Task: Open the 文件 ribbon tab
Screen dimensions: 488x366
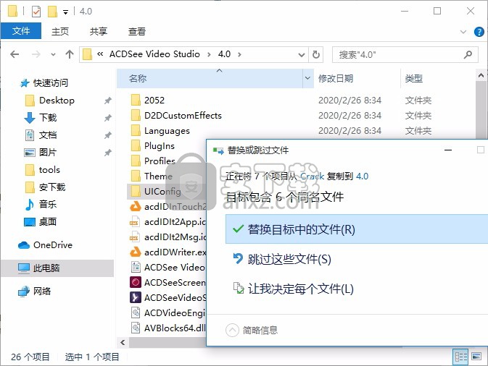Action: coord(21,31)
